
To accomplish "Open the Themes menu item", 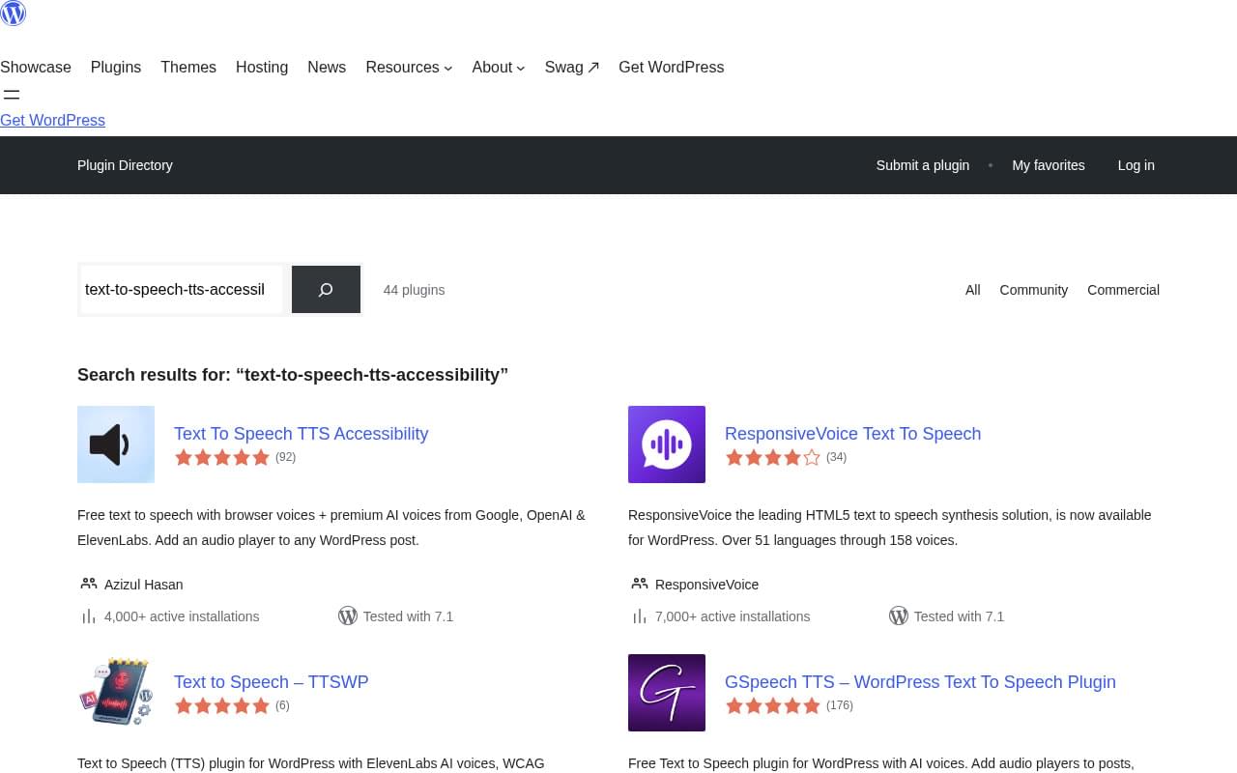I will pos(188,67).
